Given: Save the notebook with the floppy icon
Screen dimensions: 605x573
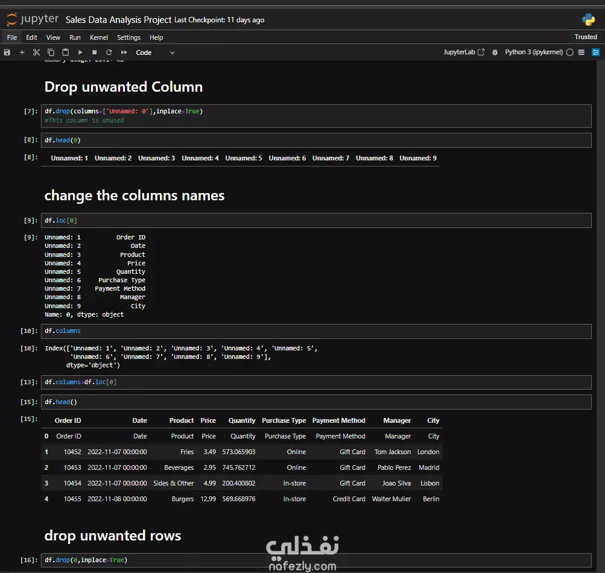Looking at the screenshot, I should tap(7, 52).
